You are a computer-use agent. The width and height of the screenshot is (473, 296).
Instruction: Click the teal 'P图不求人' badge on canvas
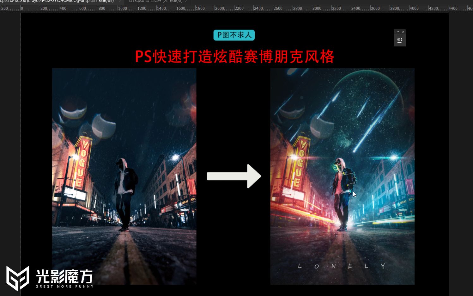pos(234,35)
